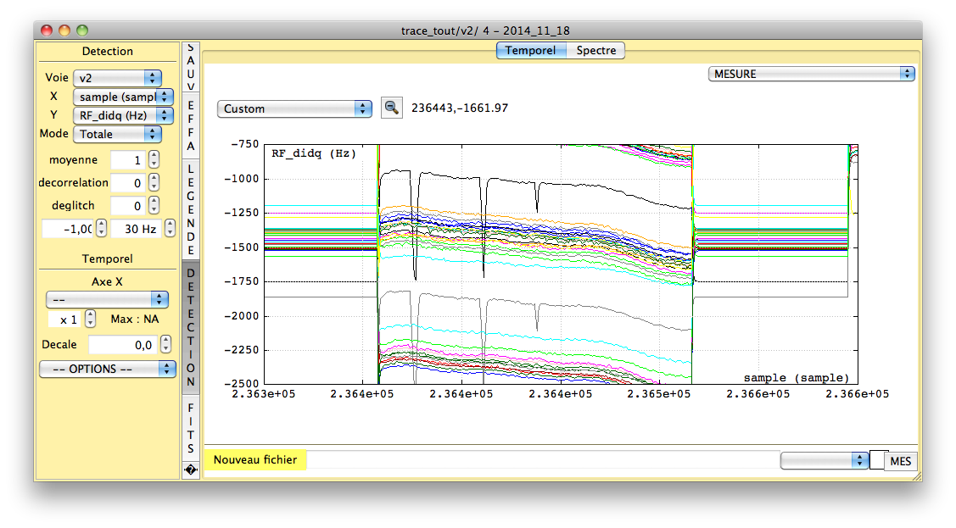This screenshot has height=528, width=956.
Task: Open the FITS vertical side tab
Action: [191, 428]
